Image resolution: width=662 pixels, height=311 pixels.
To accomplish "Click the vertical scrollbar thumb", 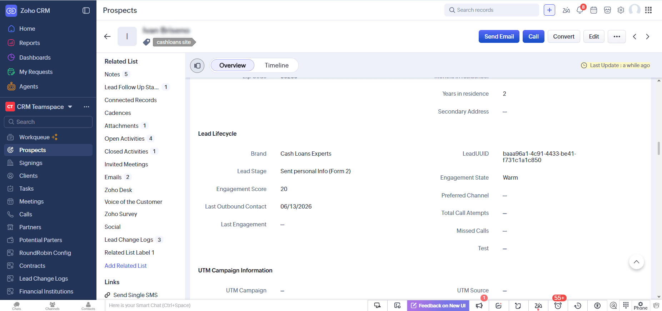I will tap(658, 148).
